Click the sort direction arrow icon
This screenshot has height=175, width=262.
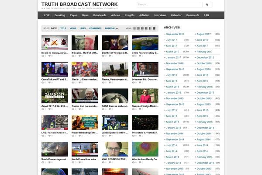pyautogui.click(x=117, y=28)
